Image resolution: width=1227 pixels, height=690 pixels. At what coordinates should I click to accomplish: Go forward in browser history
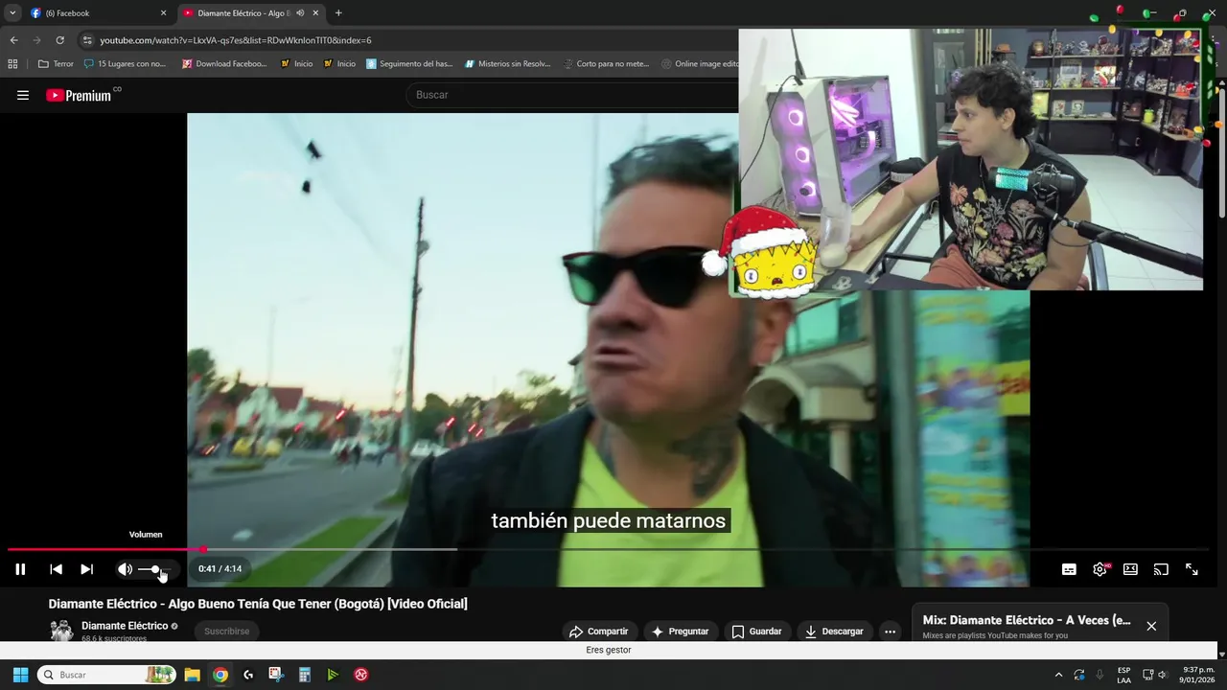tap(36, 40)
